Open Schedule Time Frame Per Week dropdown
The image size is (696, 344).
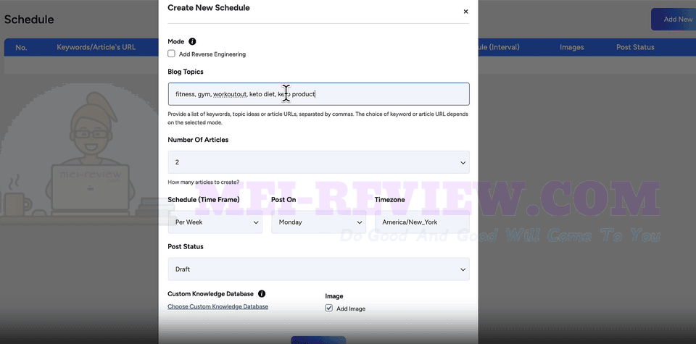[215, 222]
